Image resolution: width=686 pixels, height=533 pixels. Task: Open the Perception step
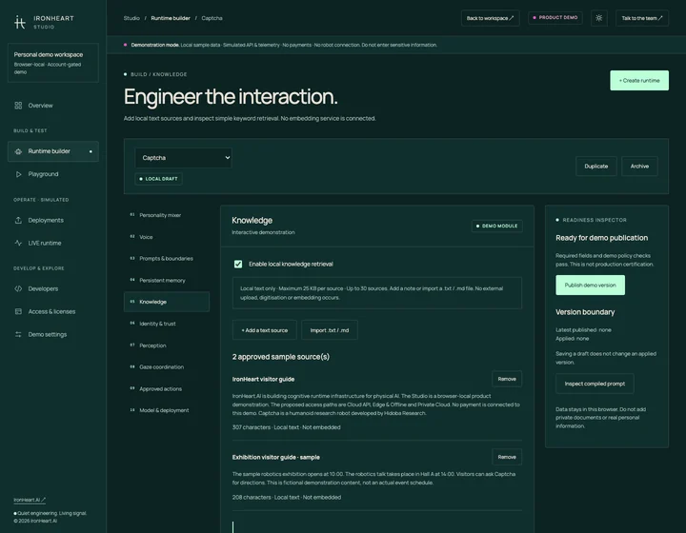click(x=167, y=345)
